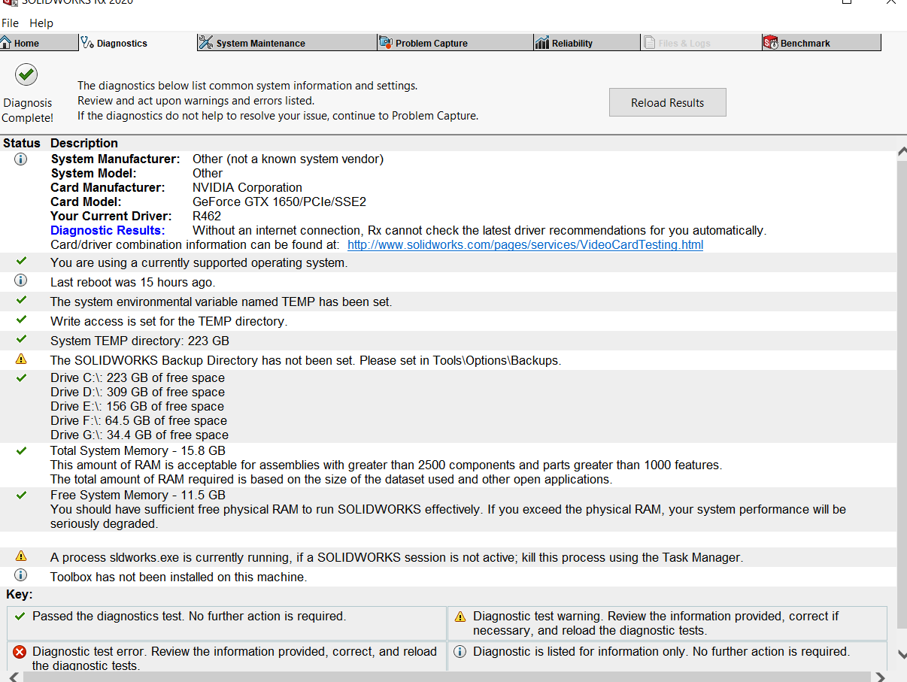
Task: Click the Reload Results button
Action: click(x=667, y=102)
